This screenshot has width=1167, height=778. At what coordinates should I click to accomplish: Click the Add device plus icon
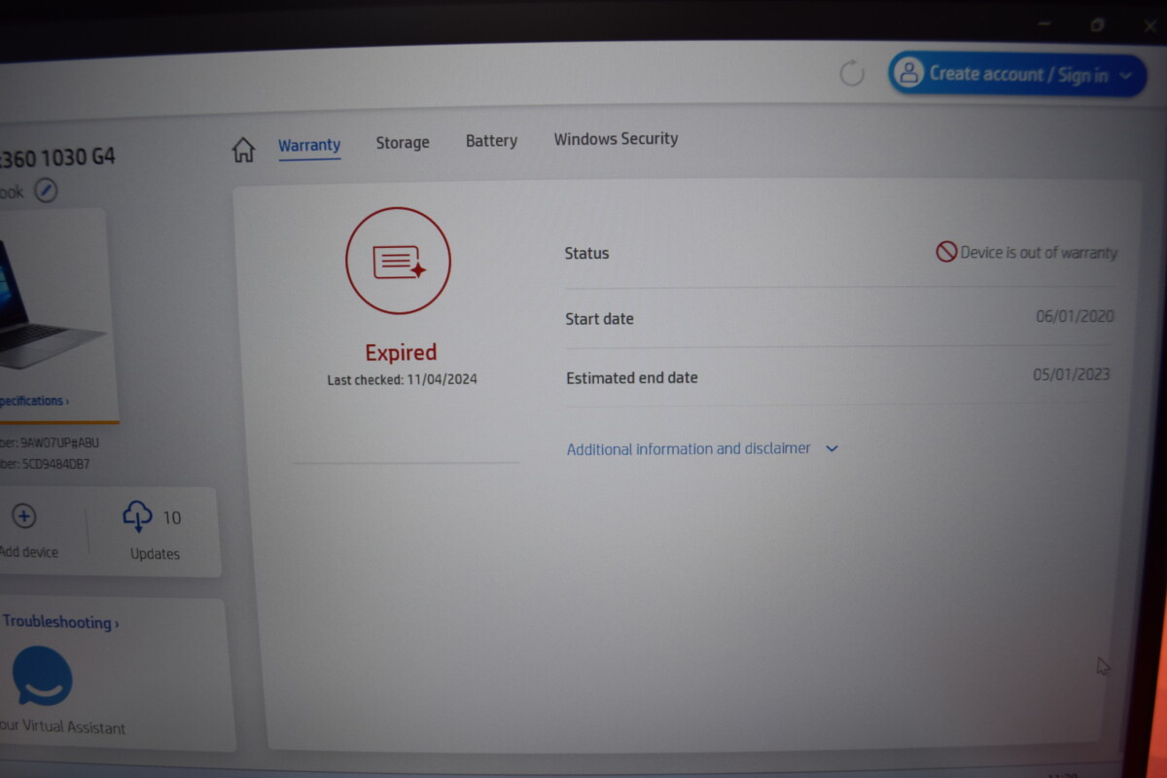(24, 516)
